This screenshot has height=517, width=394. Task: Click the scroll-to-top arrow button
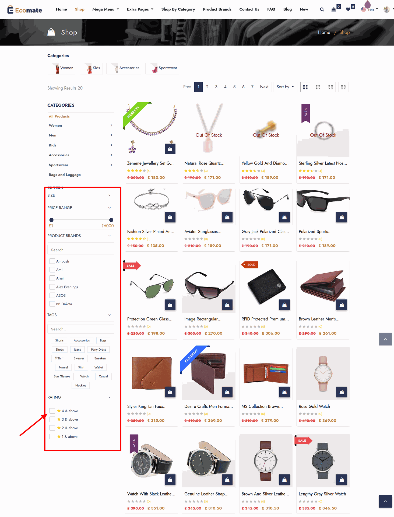pos(385,501)
